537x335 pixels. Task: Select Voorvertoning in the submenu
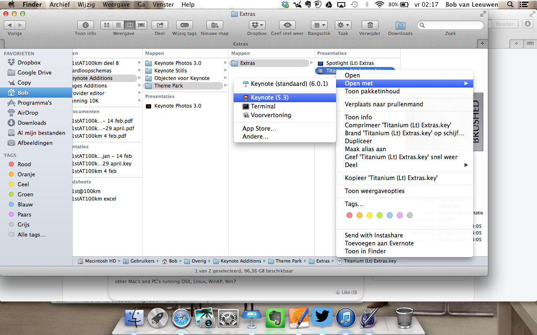point(285,115)
